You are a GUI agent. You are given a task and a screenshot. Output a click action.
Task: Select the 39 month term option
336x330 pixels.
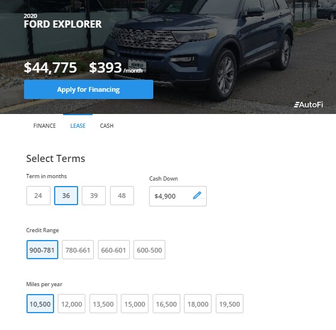[94, 196]
